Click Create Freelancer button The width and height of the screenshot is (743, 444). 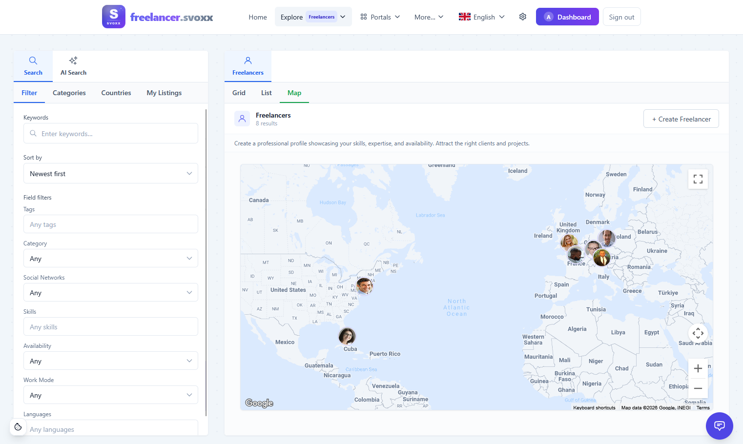pos(681,119)
